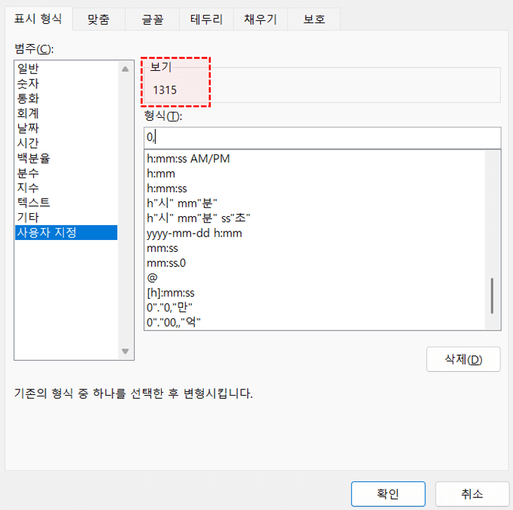Choose 분수 category
The width and height of the screenshot is (513, 510).
(66, 173)
